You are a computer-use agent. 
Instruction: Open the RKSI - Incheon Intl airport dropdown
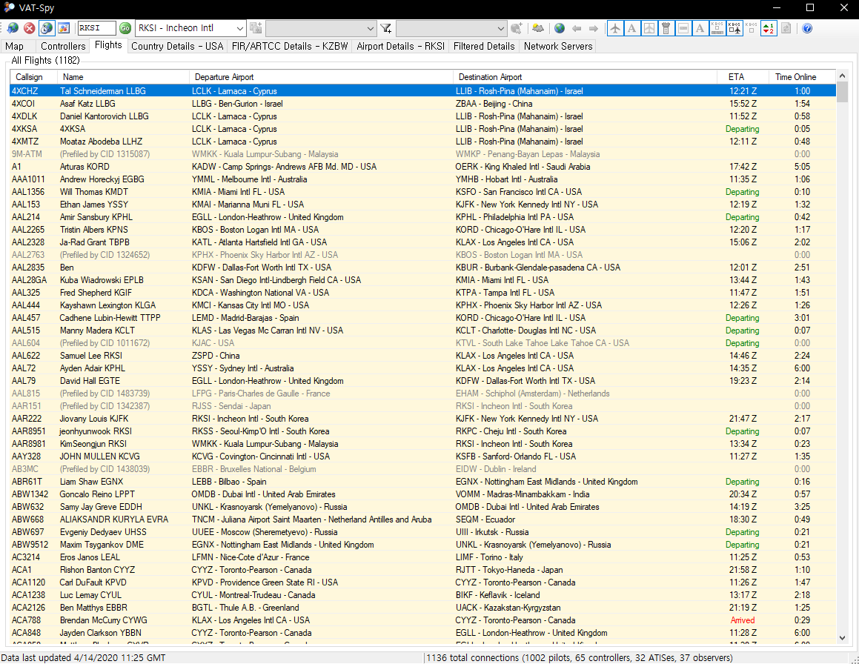190,28
